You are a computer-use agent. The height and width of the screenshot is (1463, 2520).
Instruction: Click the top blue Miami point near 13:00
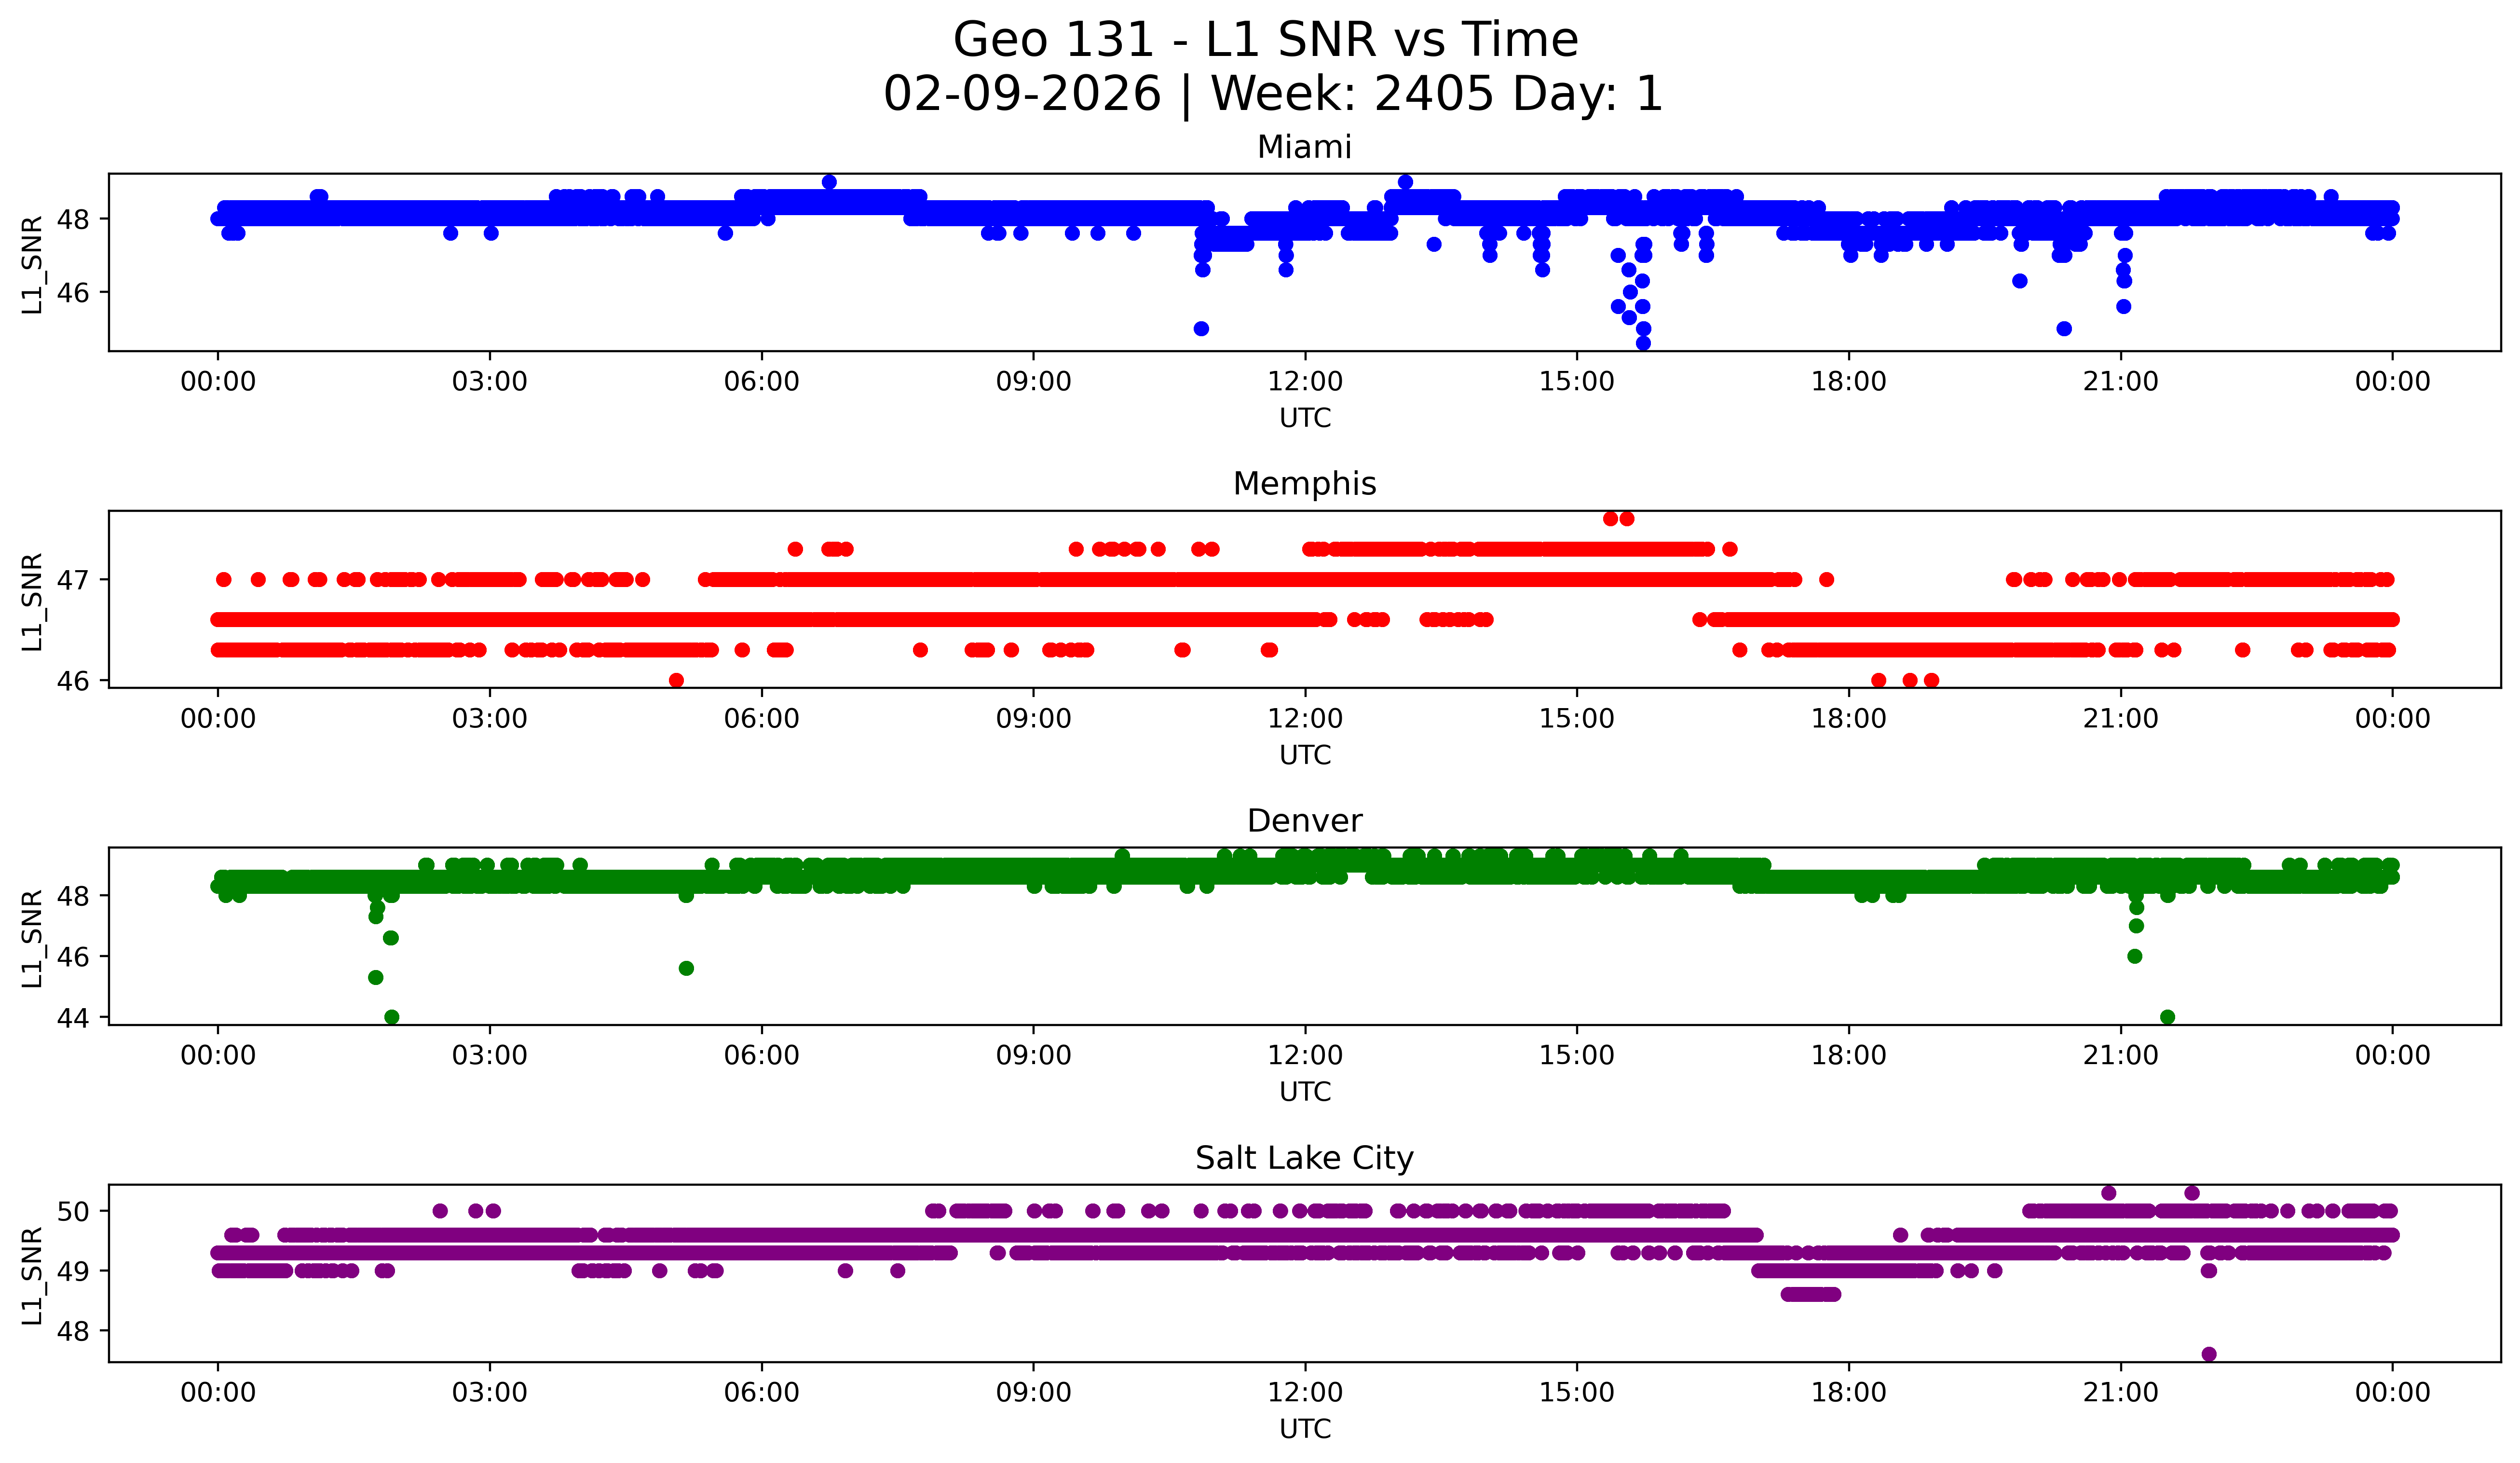(x=1405, y=182)
